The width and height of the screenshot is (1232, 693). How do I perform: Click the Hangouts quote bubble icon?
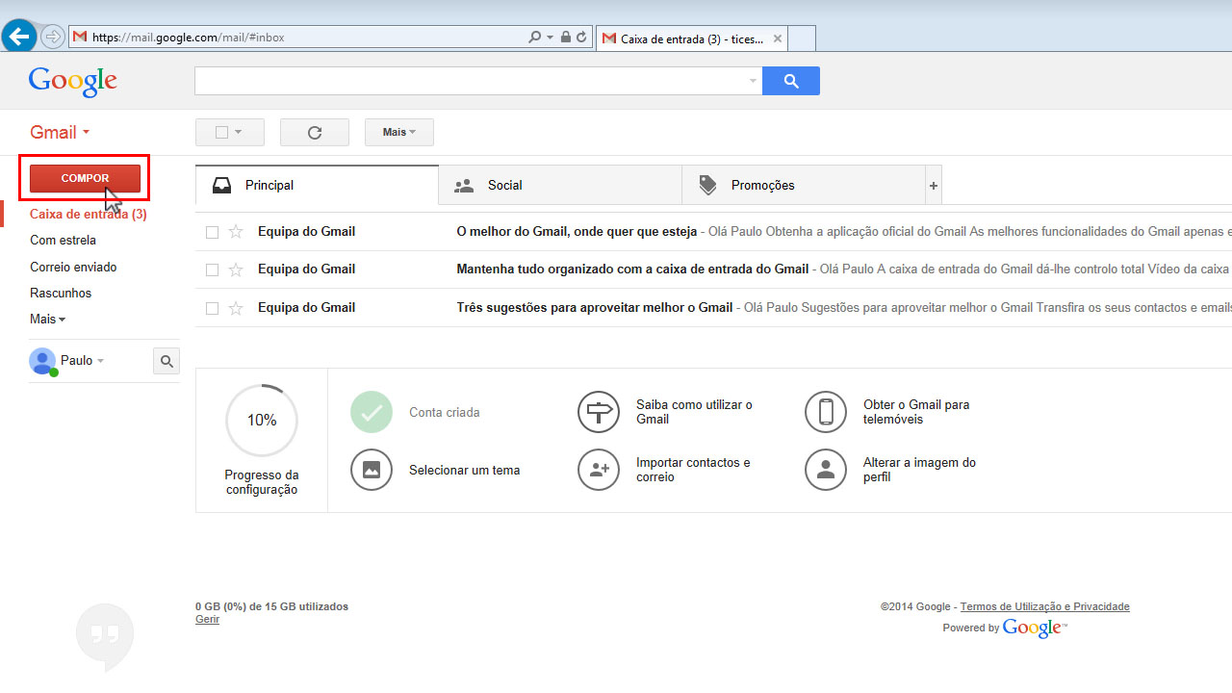coord(105,636)
